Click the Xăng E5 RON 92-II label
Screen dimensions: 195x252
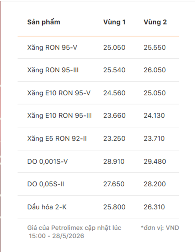click(57, 138)
